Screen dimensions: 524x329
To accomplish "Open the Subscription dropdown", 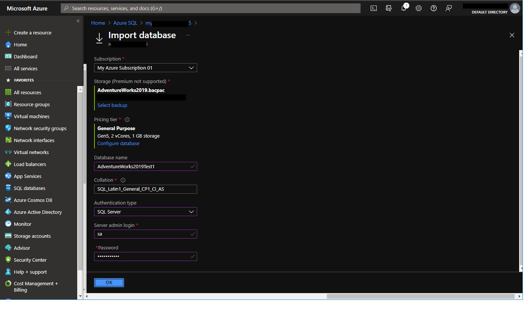I will (145, 68).
